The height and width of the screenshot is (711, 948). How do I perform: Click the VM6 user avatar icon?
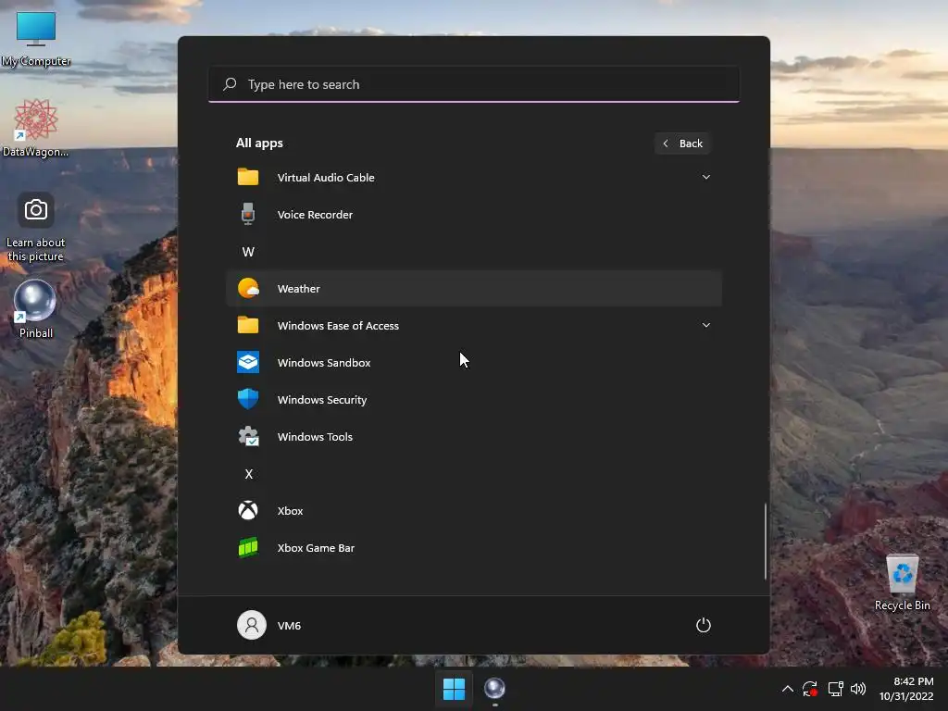(252, 625)
